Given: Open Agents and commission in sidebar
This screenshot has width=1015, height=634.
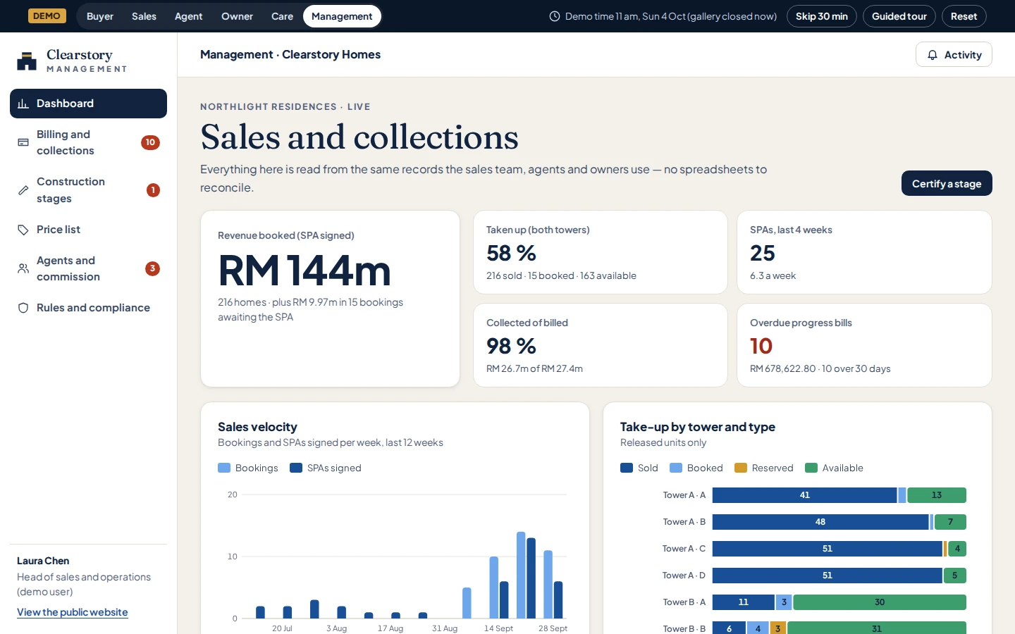Looking at the screenshot, I should click(88, 268).
